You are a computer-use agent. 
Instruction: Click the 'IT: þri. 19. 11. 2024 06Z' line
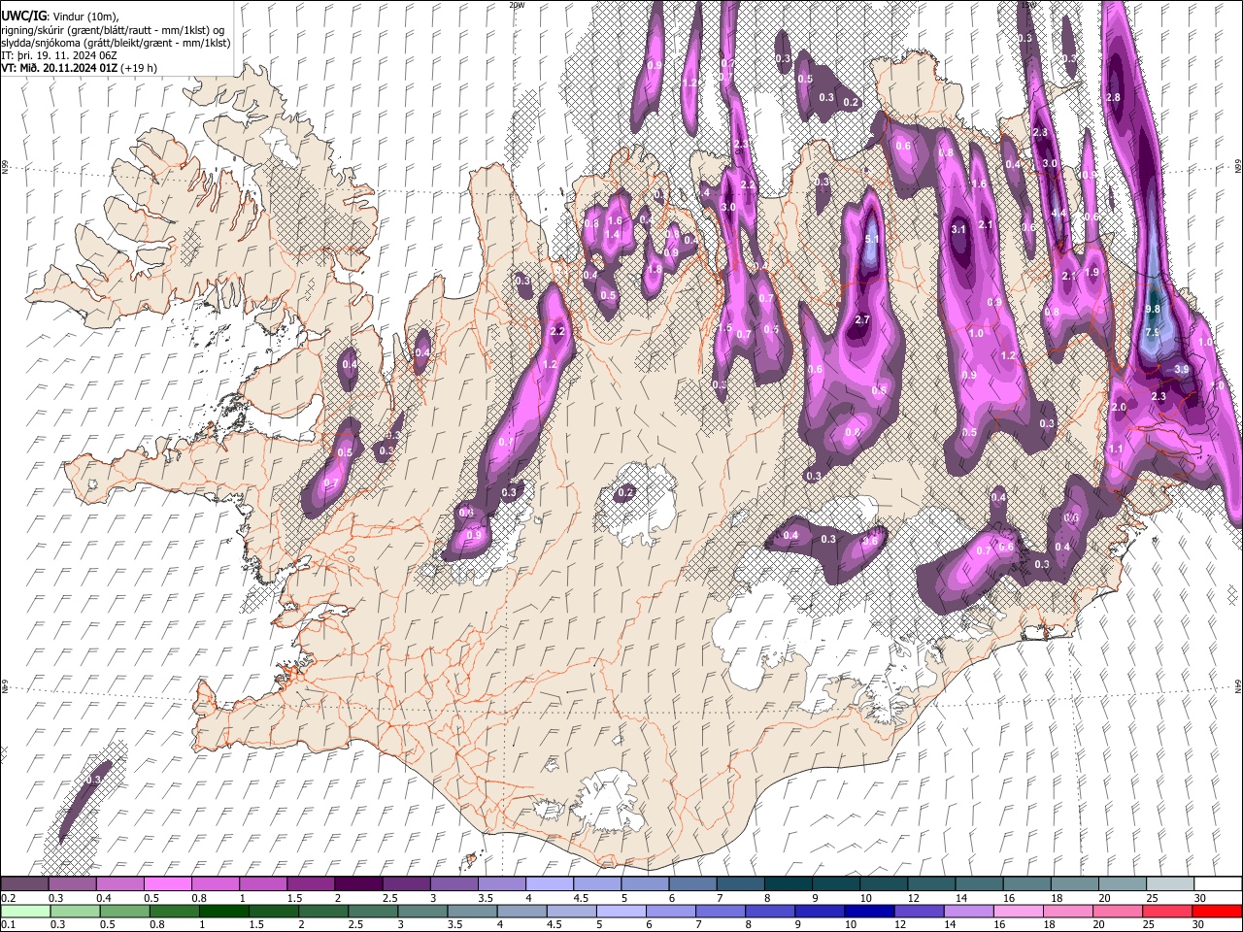(60, 55)
